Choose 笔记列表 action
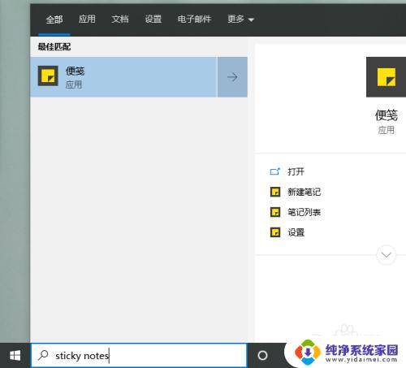 tap(304, 212)
